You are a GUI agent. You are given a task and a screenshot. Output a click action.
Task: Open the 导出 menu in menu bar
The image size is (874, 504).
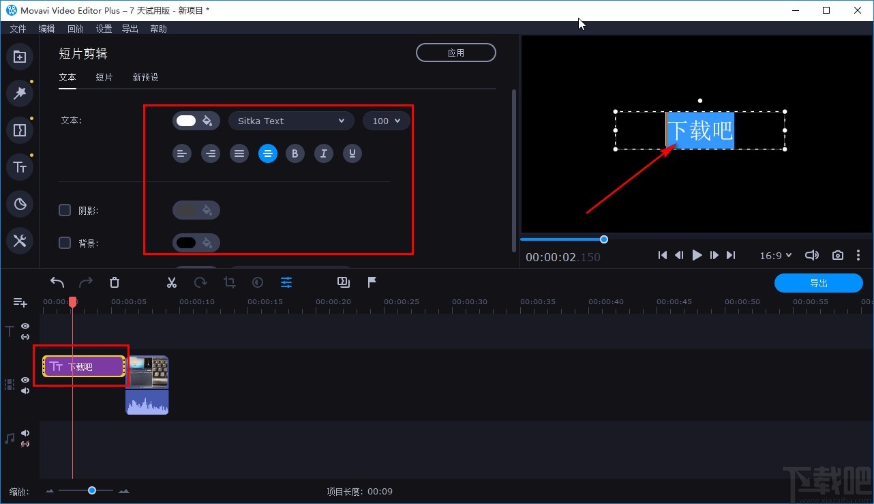pos(130,29)
